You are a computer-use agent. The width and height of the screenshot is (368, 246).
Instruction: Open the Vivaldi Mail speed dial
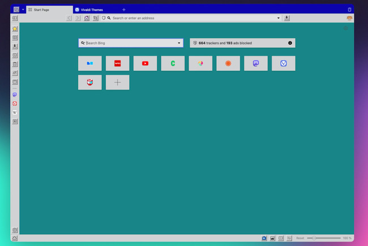click(90, 83)
